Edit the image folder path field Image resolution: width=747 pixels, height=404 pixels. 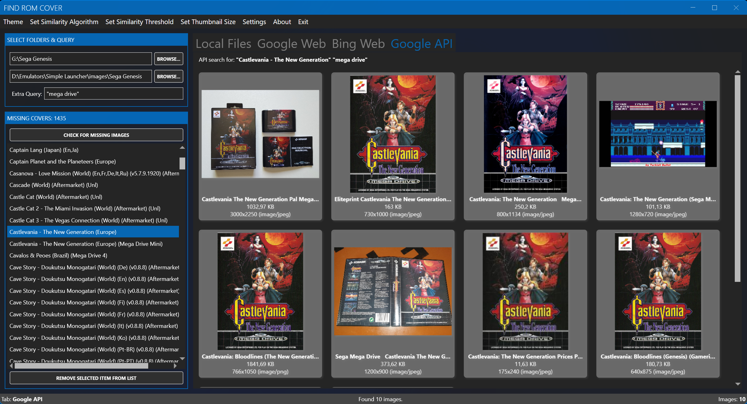[x=81, y=76]
